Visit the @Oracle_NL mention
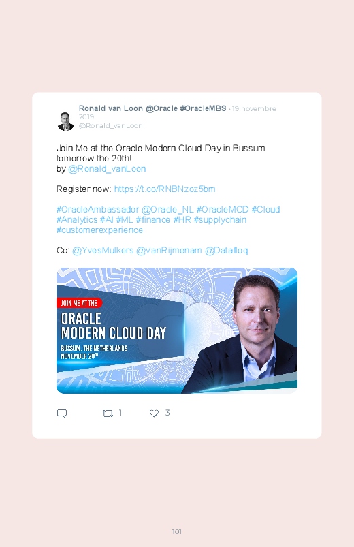 (x=167, y=210)
